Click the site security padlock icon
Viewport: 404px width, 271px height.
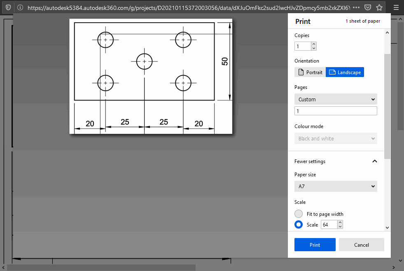tap(19, 7)
